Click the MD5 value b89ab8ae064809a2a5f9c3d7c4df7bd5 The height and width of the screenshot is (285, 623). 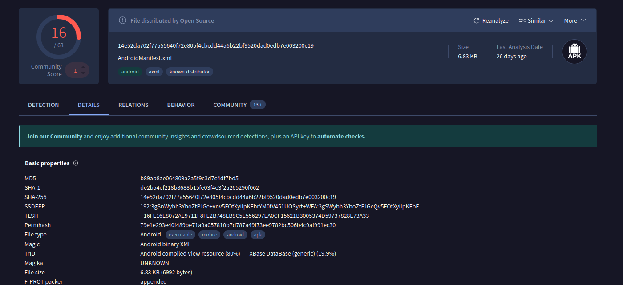click(x=189, y=179)
